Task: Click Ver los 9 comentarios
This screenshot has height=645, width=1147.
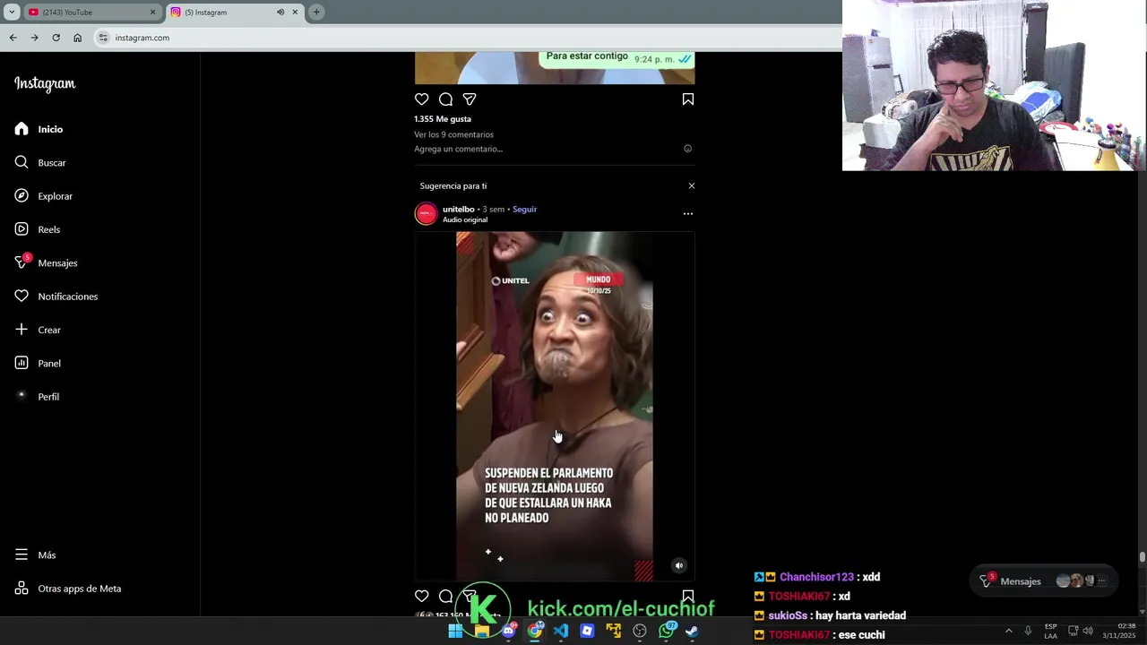Action: 453,134
